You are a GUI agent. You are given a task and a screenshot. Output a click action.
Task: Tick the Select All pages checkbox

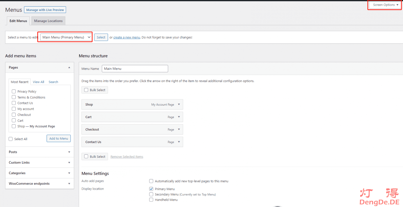(11, 139)
